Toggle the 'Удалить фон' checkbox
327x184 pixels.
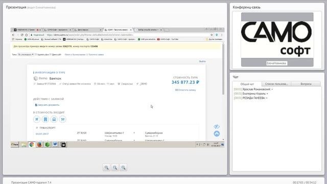point(36,55)
